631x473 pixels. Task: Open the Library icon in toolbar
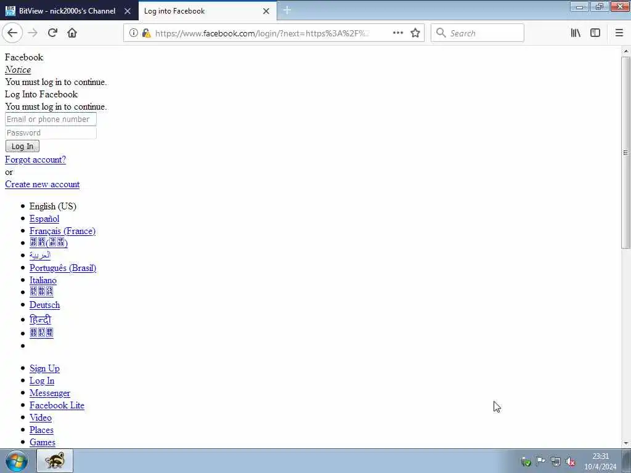point(576,33)
